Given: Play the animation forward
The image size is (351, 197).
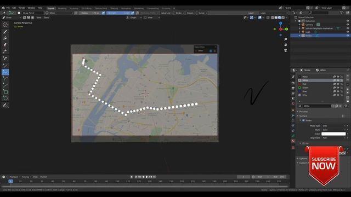Looking at the screenshot, I should (147, 177).
